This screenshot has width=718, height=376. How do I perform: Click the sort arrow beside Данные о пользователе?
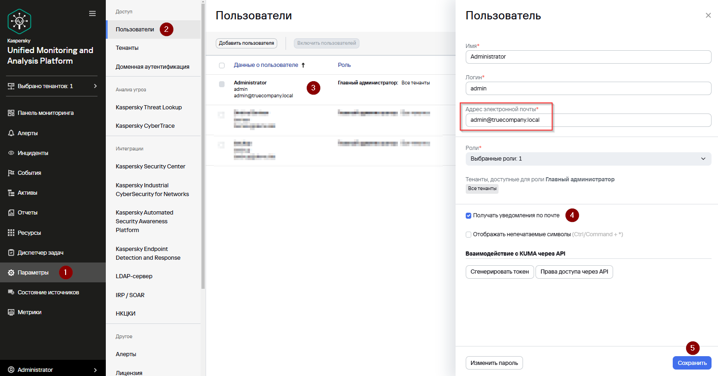(303, 65)
